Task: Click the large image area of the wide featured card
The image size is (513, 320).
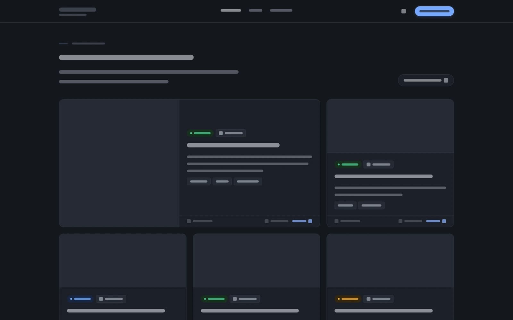Action: pos(119,163)
